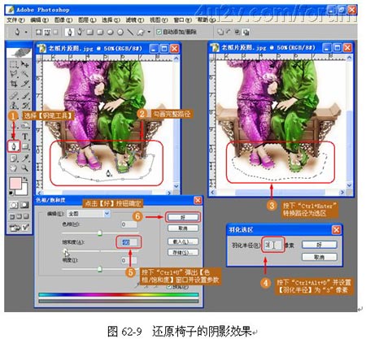
Task: Enable Fill Pixels mode in options bar
Action: pos(55,32)
